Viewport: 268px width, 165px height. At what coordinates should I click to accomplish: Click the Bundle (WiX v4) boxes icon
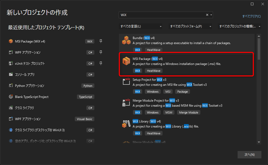click(x=126, y=40)
